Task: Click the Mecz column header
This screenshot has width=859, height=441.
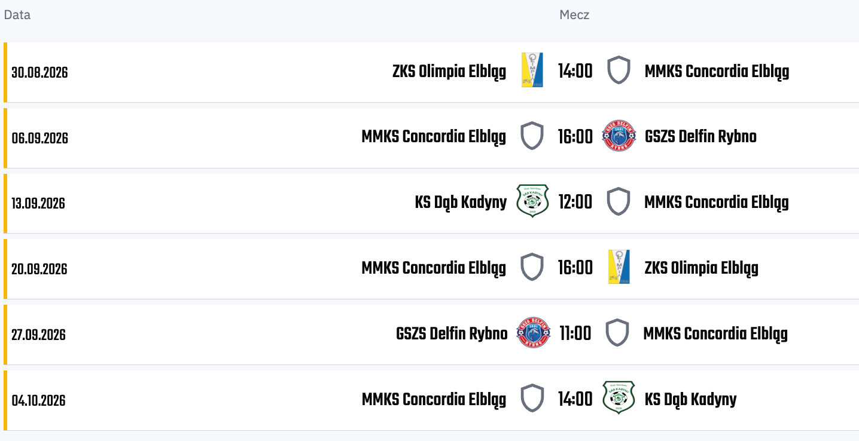Action: tap(574, 15)
